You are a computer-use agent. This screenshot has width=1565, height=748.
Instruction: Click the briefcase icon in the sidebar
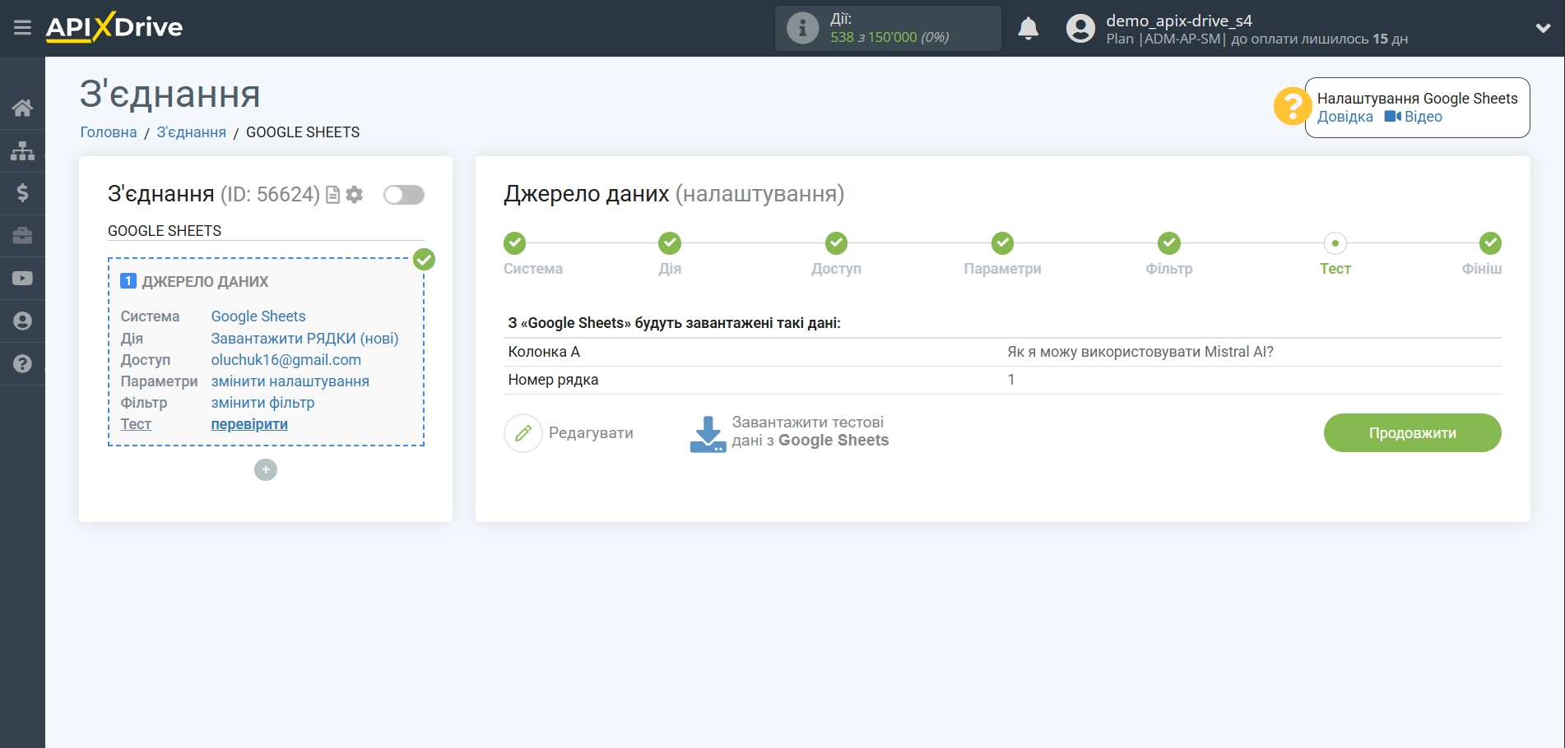tap(22, 236)
